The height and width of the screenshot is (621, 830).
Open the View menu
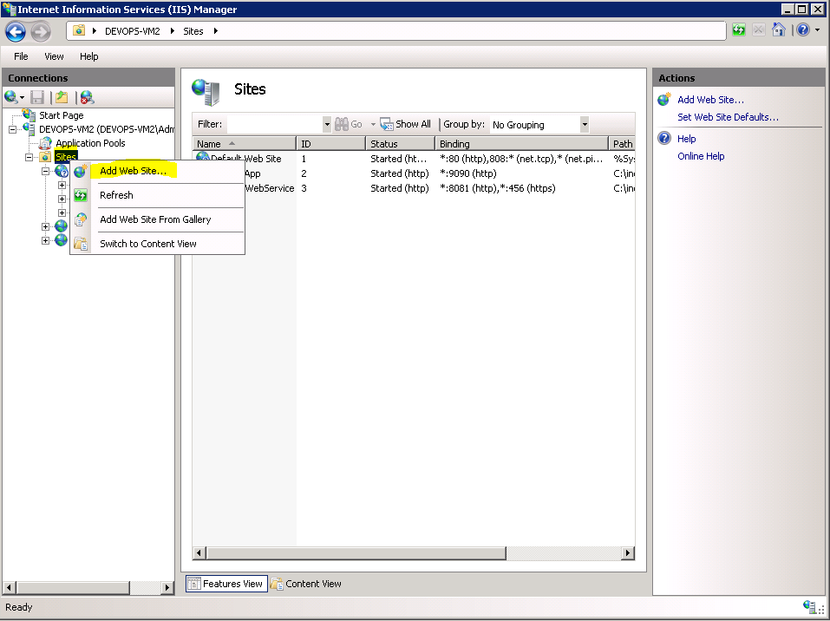[x=54, y=56]
